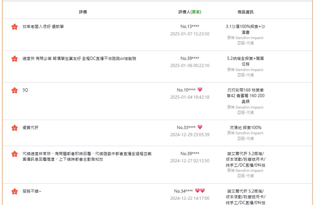
Task: Click the star icon beside the 代練速度非常快 review
Action: click(14, 154)
